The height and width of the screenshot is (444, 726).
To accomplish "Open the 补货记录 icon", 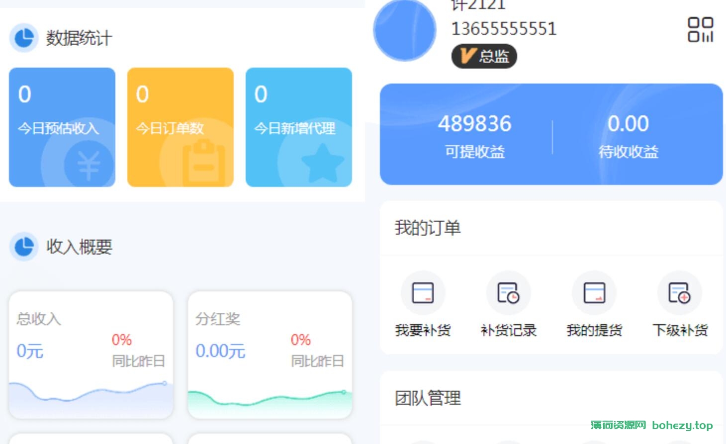I will coord(508,293).
